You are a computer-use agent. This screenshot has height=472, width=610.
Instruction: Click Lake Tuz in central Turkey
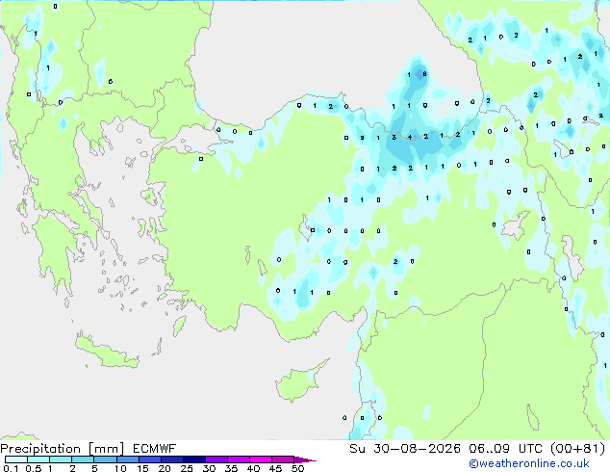305,227
